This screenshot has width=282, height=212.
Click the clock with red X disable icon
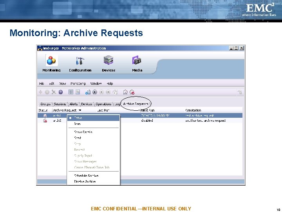click(132, 92)
